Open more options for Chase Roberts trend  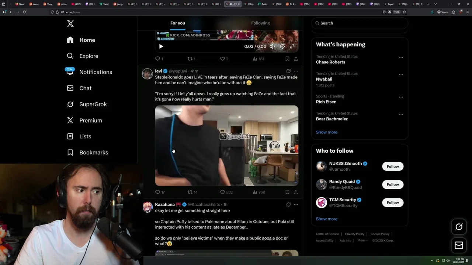coord(401,57)
